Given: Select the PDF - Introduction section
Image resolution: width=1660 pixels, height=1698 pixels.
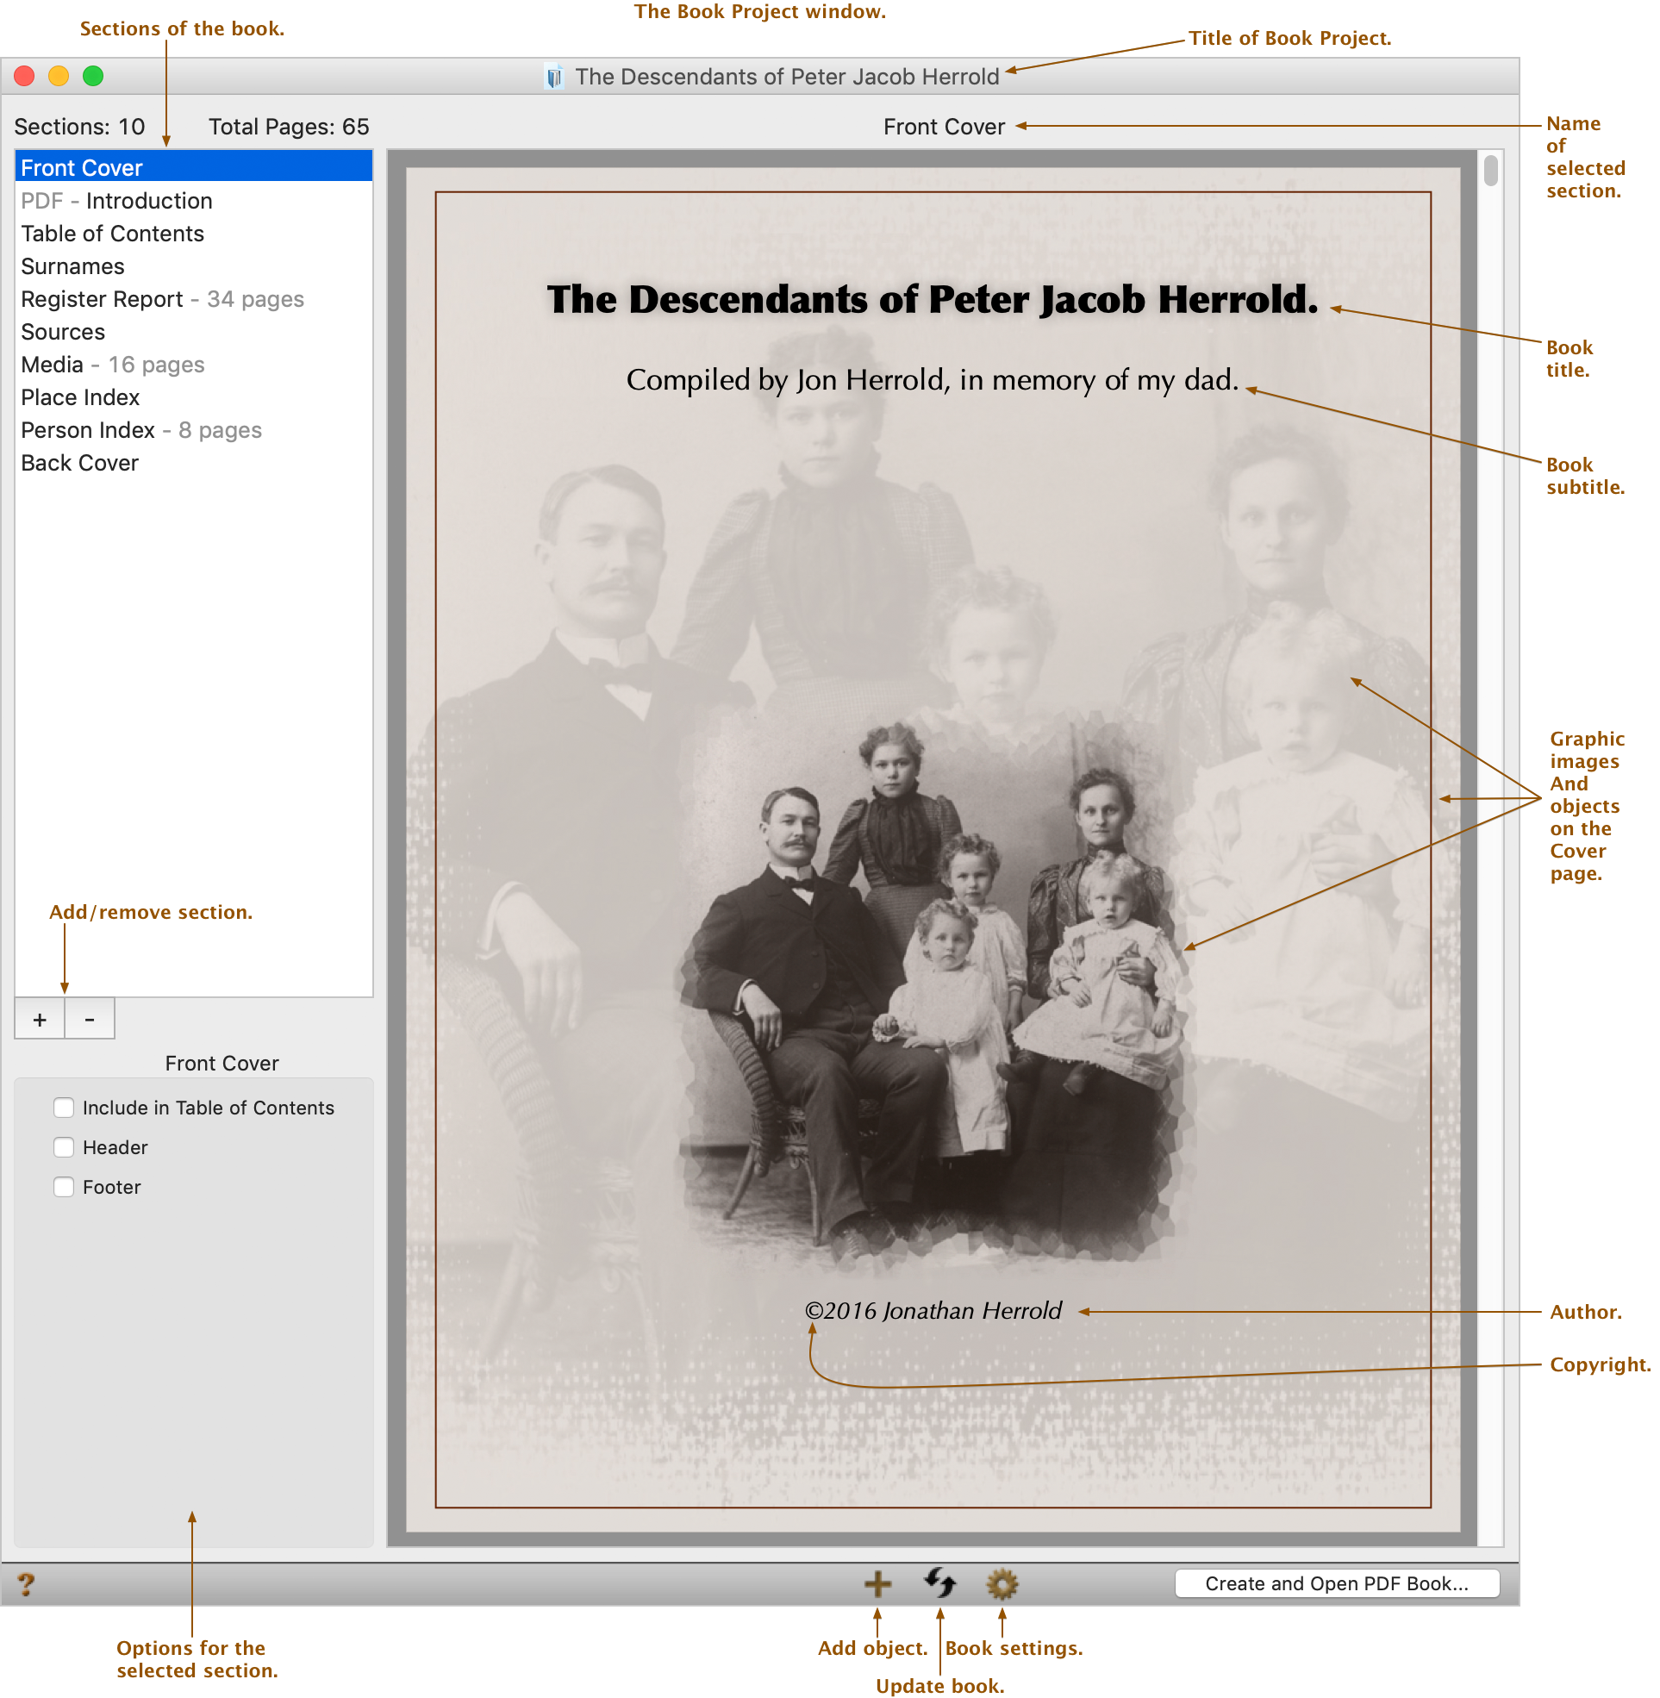Looking at the screenshot, I should [194, 201].
